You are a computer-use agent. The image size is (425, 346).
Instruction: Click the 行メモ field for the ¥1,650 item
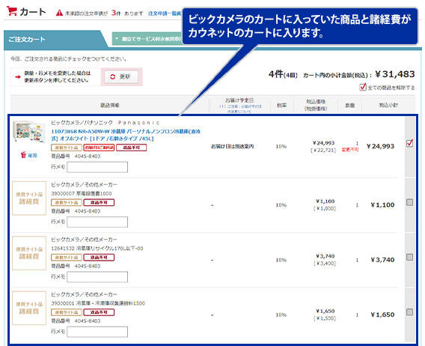pyautogui.click(x=97, y=332)
